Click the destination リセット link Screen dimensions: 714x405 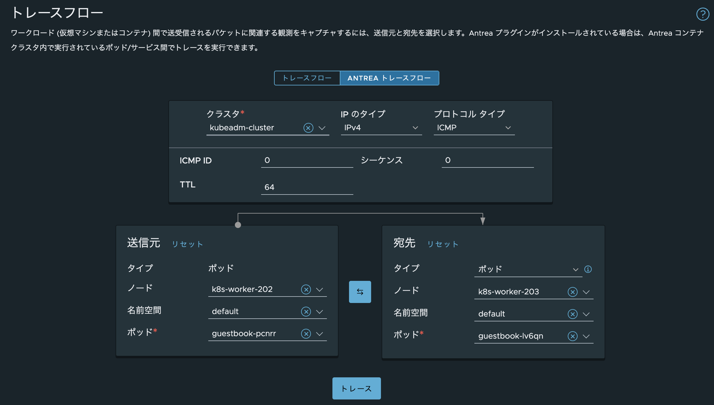(x=443, y=244)
